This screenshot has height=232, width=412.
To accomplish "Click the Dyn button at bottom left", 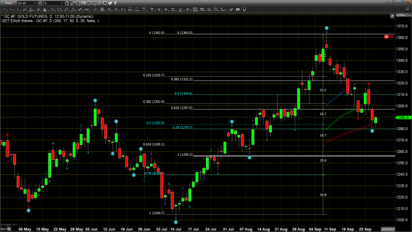I will point(3,229).
